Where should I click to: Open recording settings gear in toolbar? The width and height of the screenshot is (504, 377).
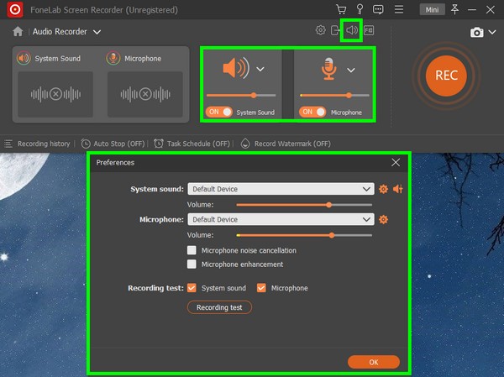tap(320, 30)
